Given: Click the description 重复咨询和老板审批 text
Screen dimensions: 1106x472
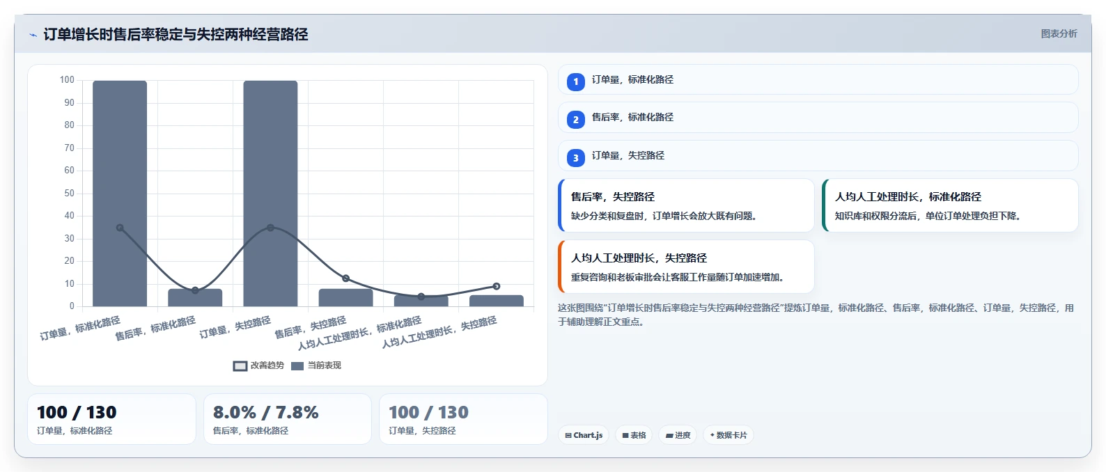Looking at the screenshot, I should pyautogui.click(x=677, y=277).
